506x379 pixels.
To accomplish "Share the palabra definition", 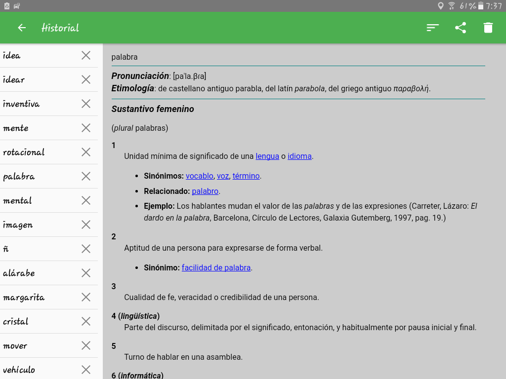I will tap(461, 28).
